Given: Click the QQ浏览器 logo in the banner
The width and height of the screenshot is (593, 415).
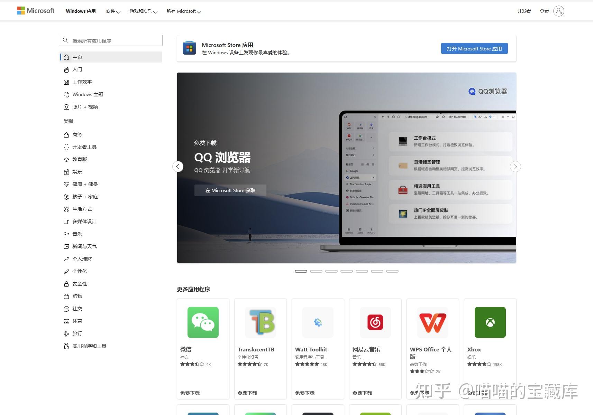Looking at the screenshot, I should coord(488,91).
